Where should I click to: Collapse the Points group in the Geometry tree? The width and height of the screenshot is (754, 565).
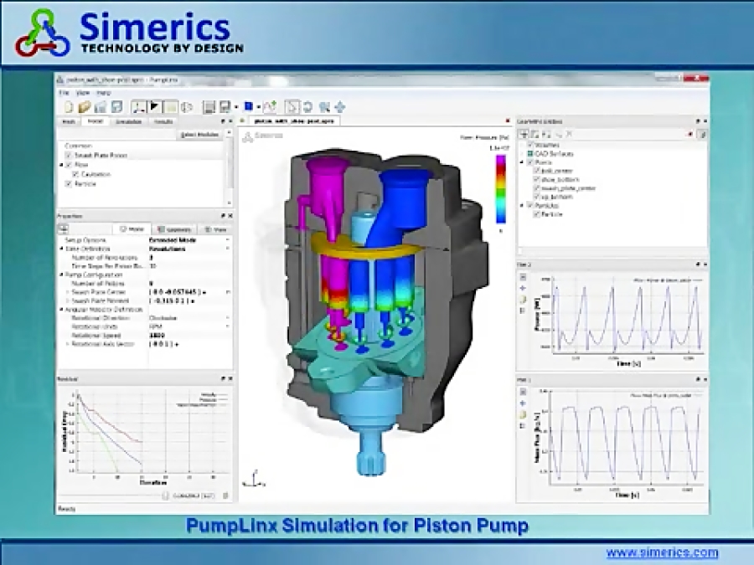[522, 162]
